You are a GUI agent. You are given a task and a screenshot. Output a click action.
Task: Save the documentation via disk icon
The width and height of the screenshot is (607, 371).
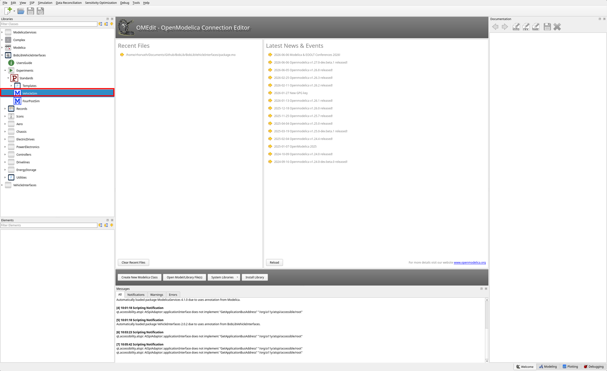(547, 27)
